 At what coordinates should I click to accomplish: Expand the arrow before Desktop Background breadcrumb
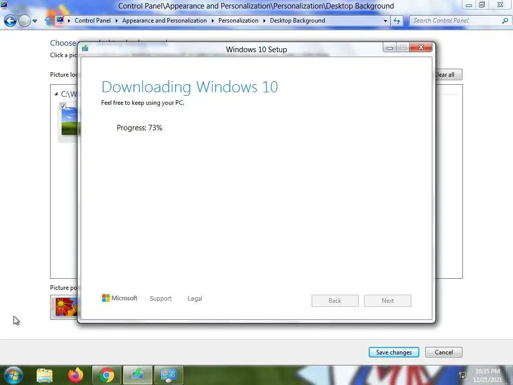click(265, 21)
